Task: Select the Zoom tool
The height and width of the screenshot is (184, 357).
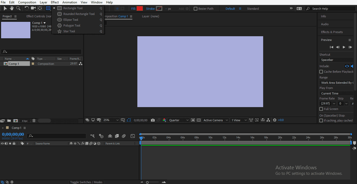Action: click(18, 8)
